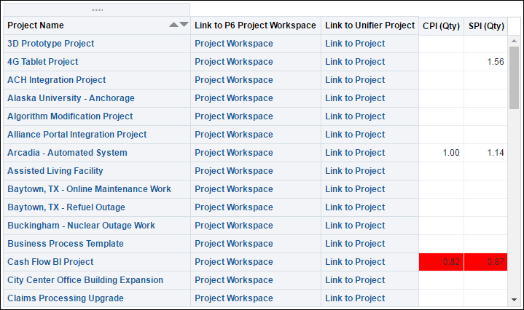524x310 pixels.
Task: Select SPI value 1.56 for 4G Tablet Project
Action: (x=496, y=62)
